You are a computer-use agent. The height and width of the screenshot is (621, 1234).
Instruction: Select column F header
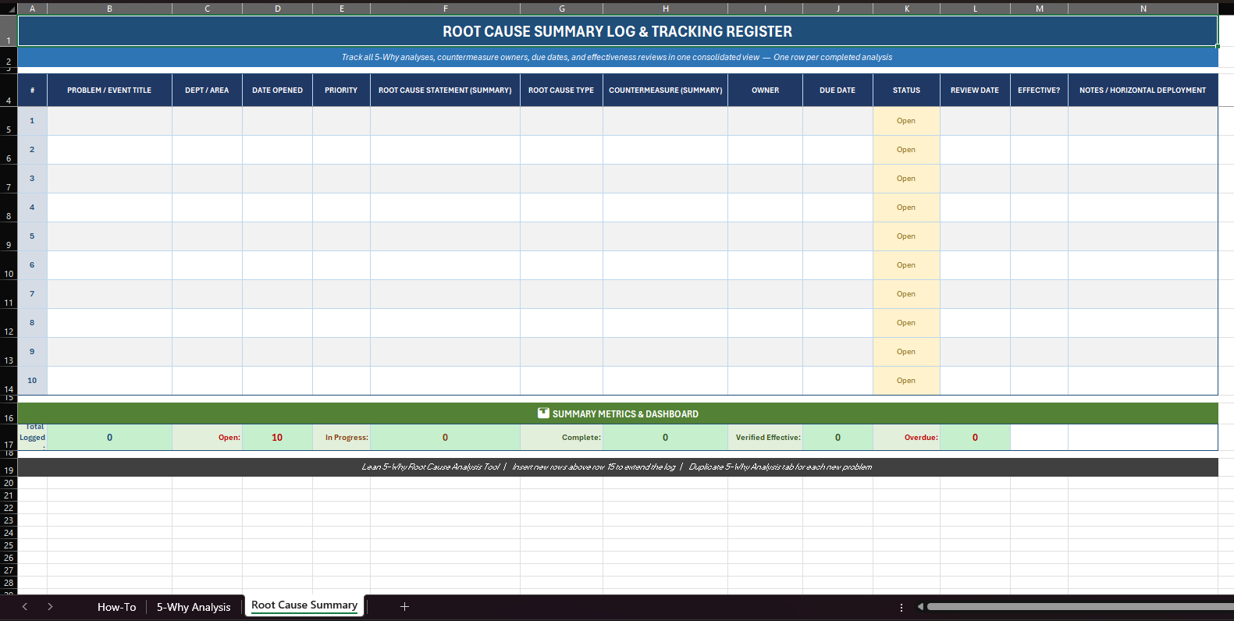[445, 9]
